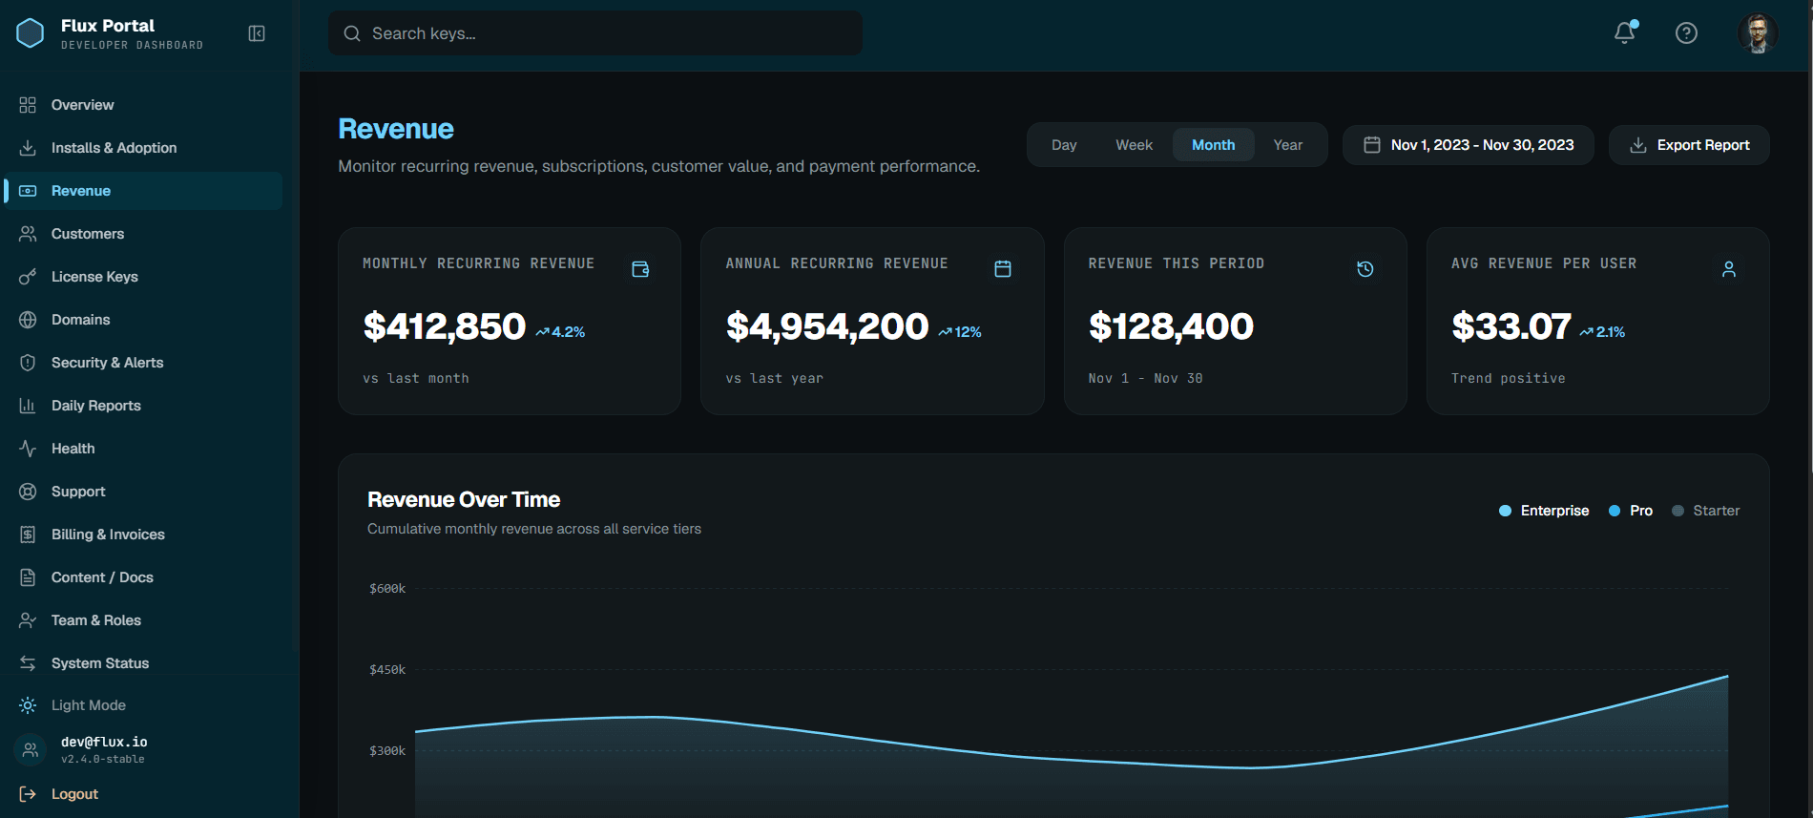The width and height of the screenshot is (1813, 818).
Task: Toggle the Starter series in chart legend
Action: click(x=1706, y=511)
